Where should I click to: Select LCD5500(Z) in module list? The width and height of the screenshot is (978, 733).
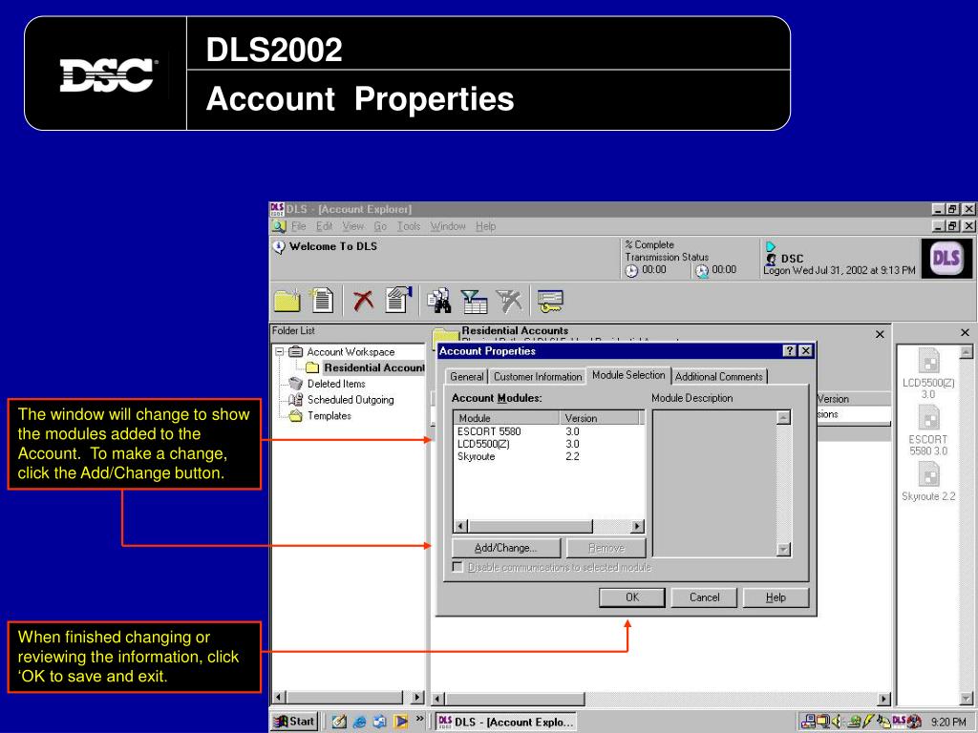click(x=483, y=444)
